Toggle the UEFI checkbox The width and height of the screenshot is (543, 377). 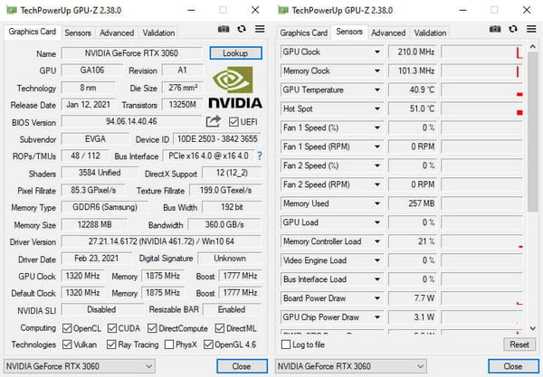pyautogui.click(x=233, y=122)
